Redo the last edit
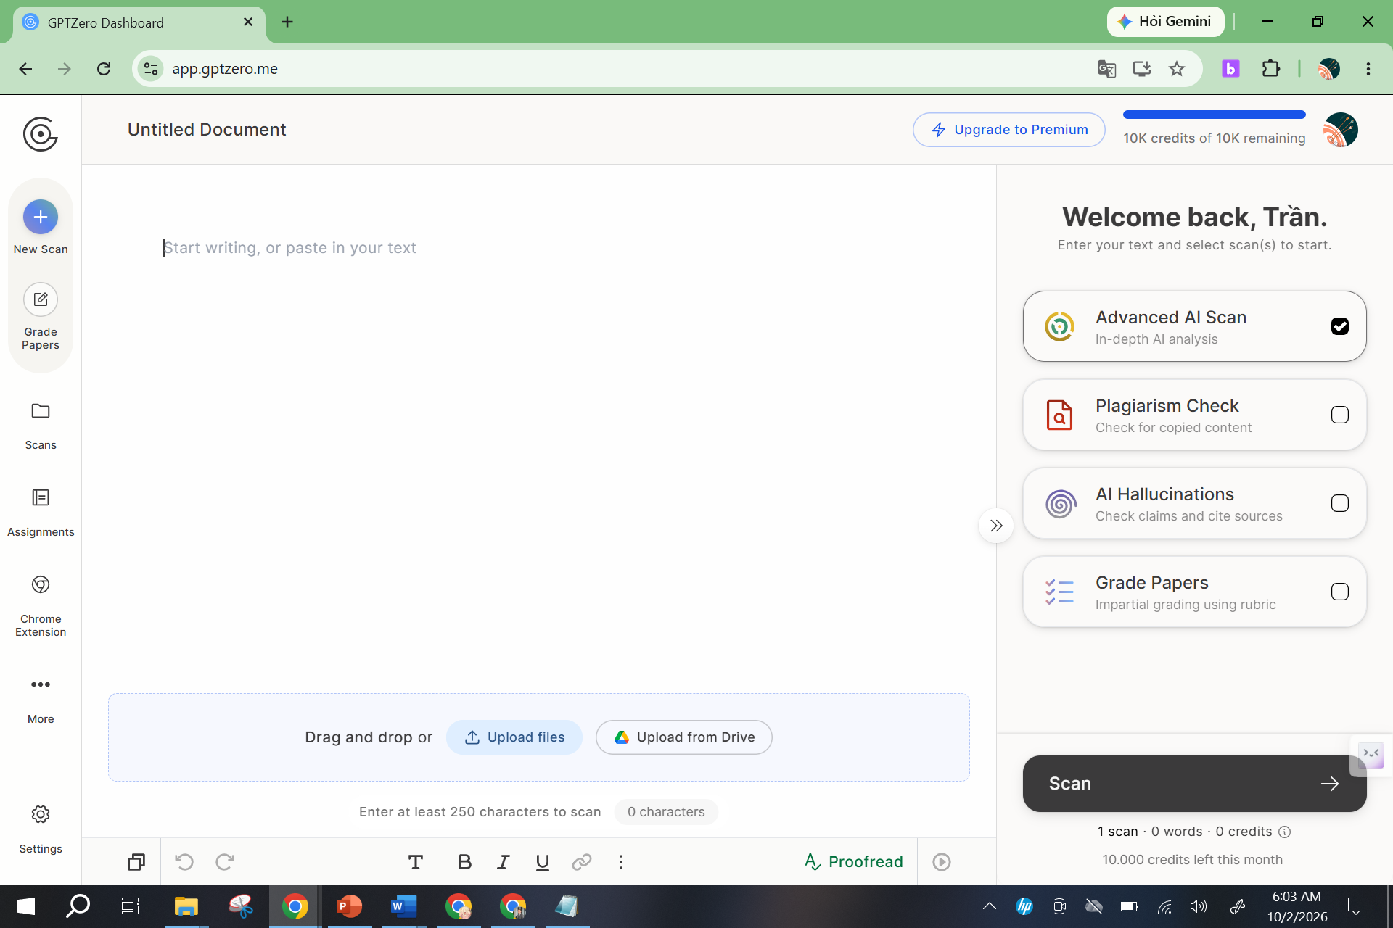The width and height of the screenshot is (1393, 928). (225, 862)
